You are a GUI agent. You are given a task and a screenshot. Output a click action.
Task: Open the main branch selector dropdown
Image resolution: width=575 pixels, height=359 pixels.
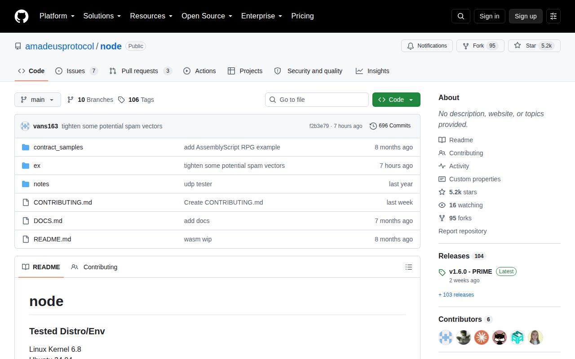click(38, 100)
